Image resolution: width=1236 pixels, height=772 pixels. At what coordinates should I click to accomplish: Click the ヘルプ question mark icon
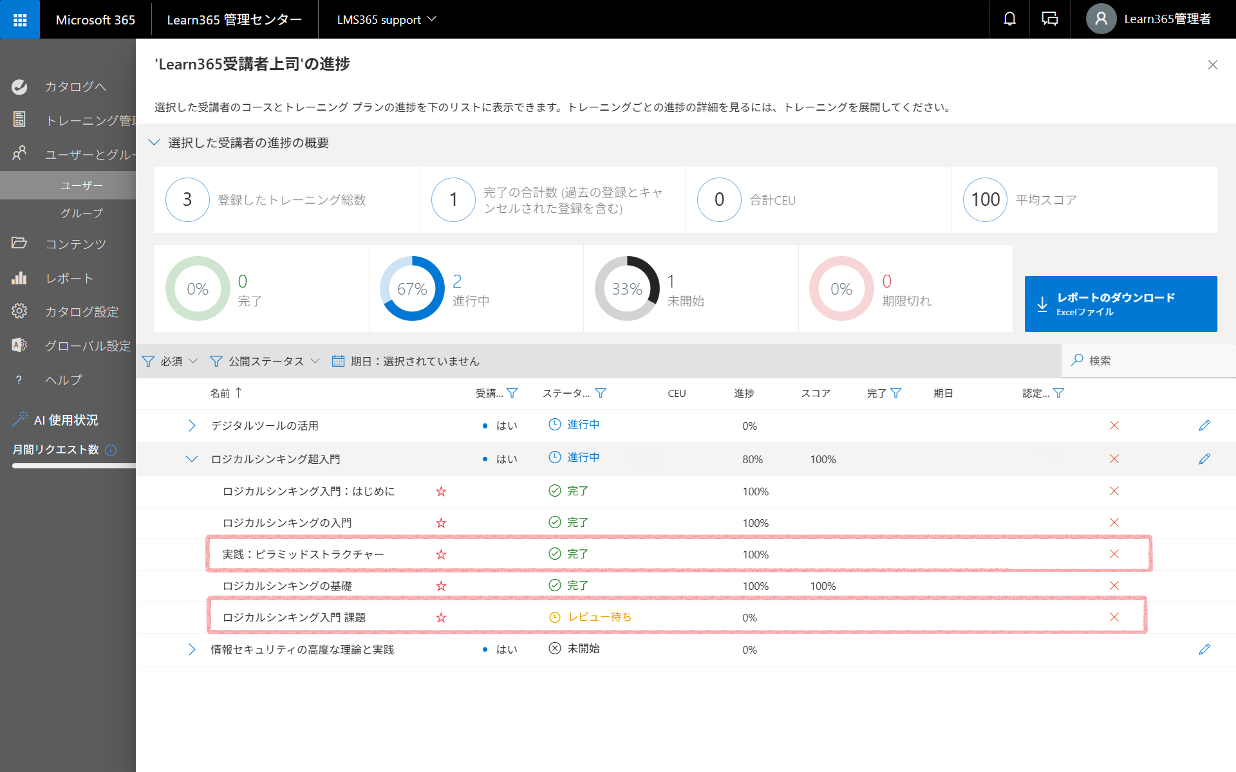click(x=19, y=380)
